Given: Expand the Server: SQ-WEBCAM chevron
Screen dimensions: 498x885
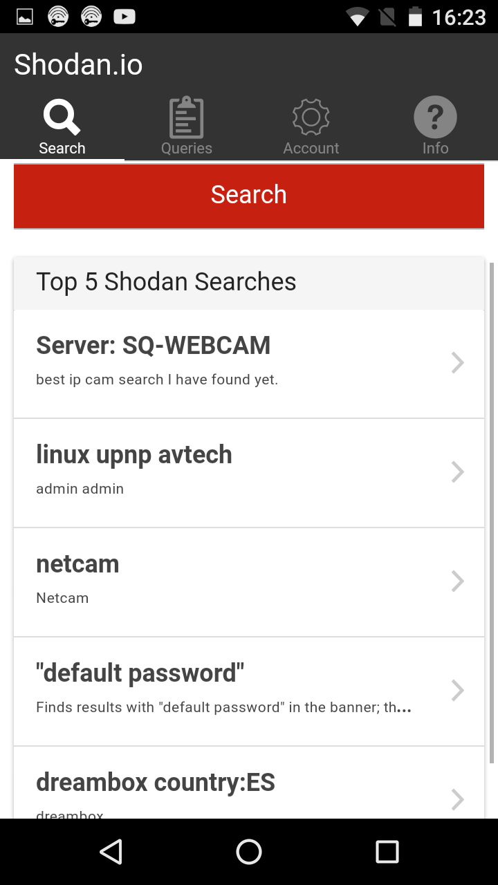Looking at the screenshot, I should click(x=457, y=363).
